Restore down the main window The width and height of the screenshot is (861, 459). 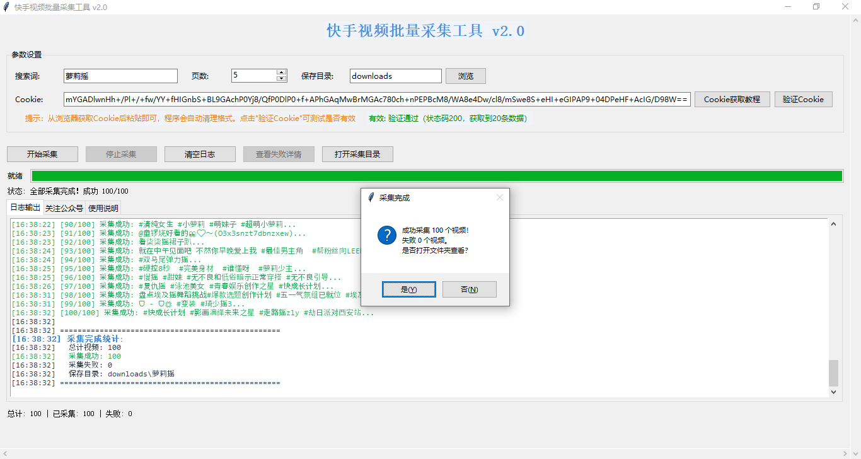tap(817, 7)
